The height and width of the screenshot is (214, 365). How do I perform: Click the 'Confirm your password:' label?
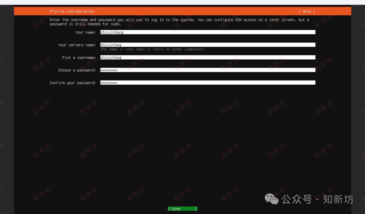[x=73, y=83]
